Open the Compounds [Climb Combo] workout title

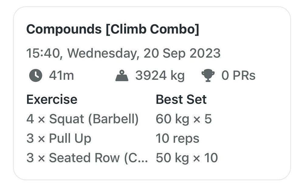coord(113,29)
